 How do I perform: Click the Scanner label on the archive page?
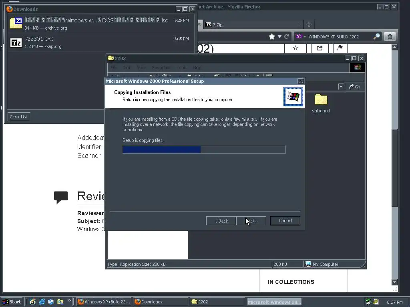(89, 155)
